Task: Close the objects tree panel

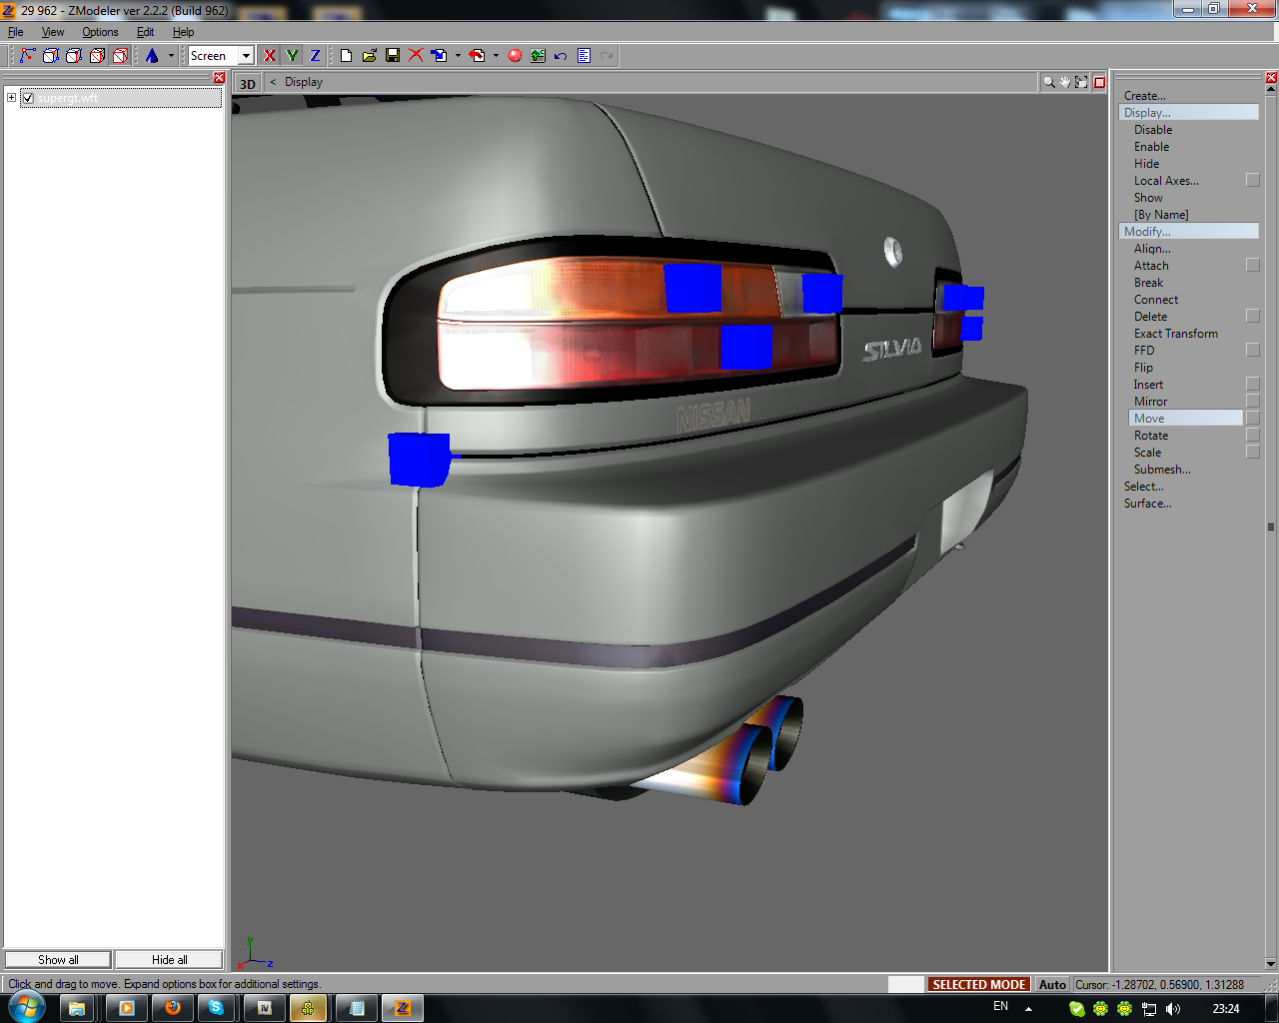Action: pyautogui.click(x=219, y=78)
